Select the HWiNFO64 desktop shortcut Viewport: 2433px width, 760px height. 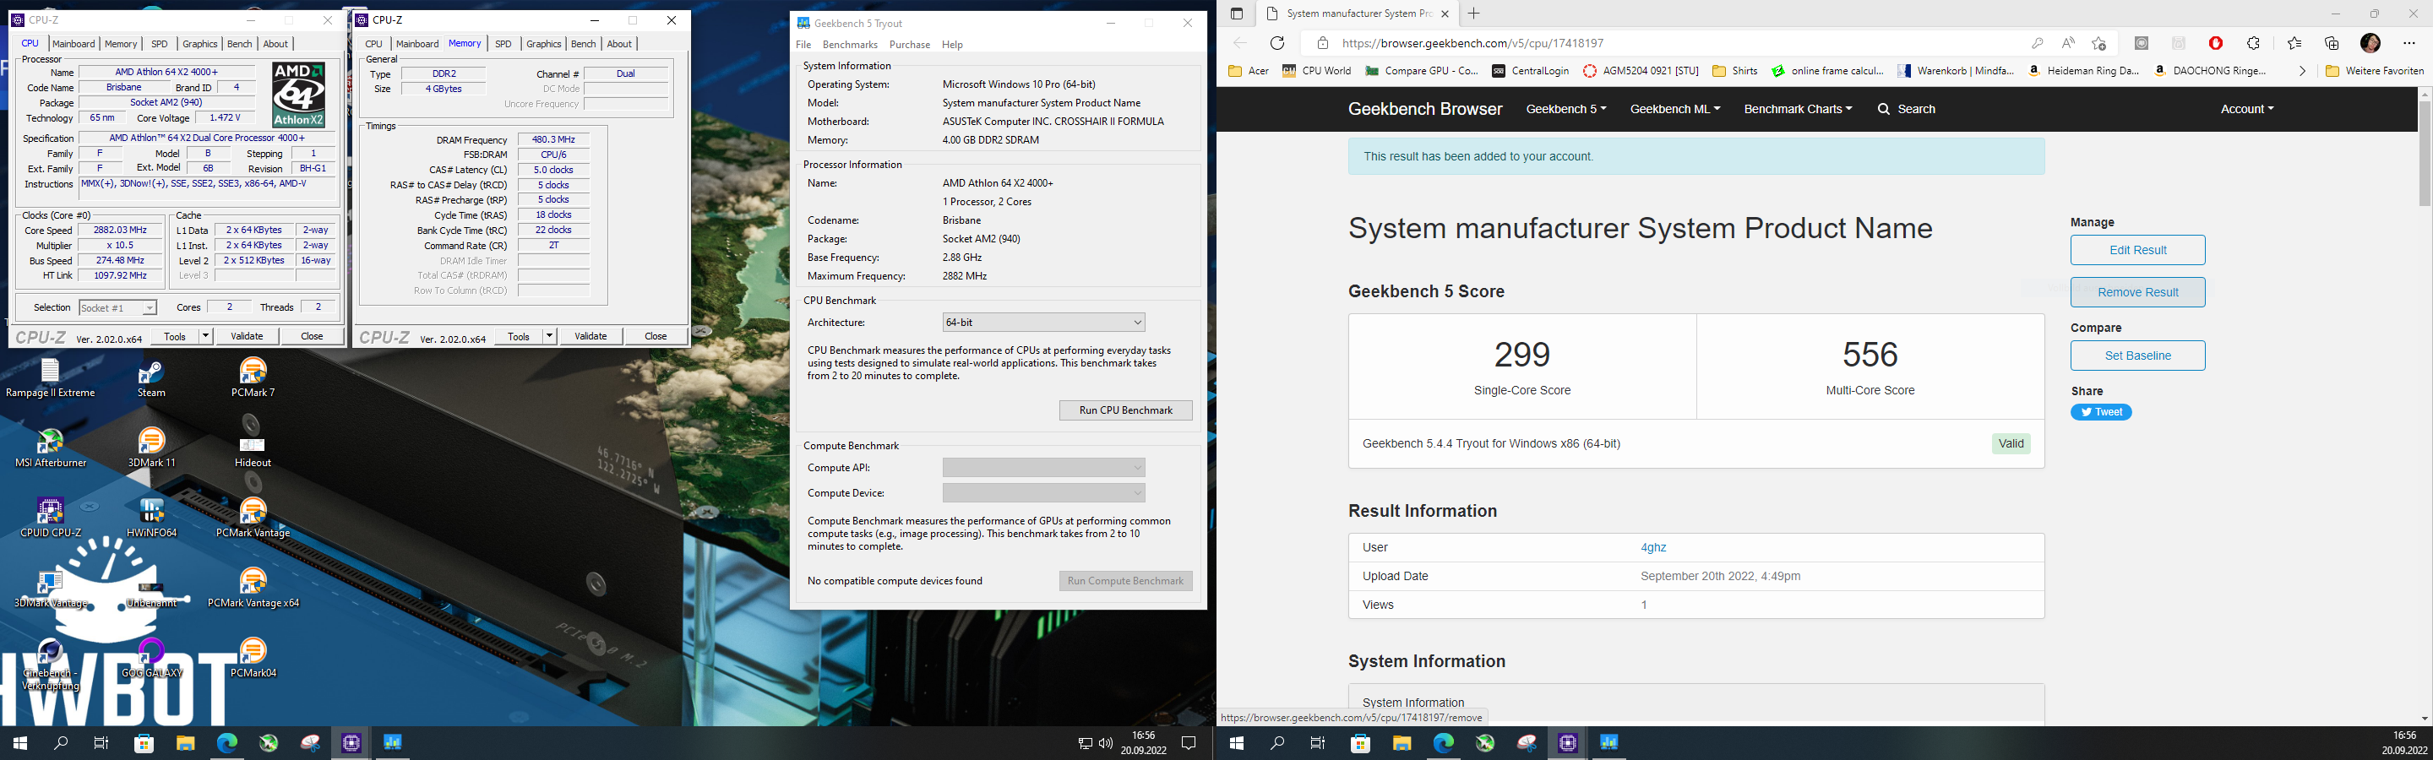coord(151,518)
